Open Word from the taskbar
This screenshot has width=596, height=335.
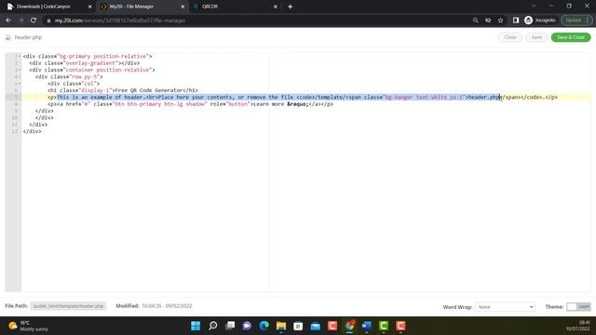[x=367, y=326]
